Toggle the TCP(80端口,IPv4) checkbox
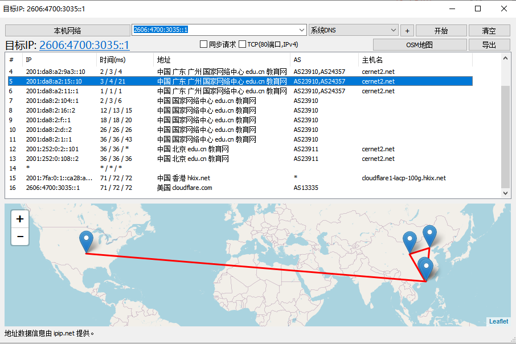 pos(243,44)
